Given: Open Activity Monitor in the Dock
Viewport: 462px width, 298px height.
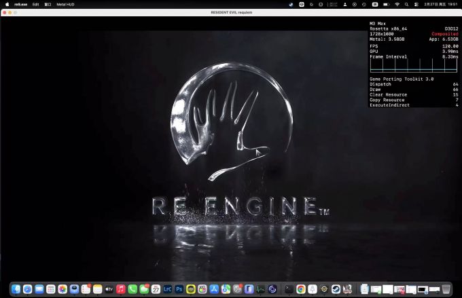Looking at the screenshot, I should [x=260, y=289].
